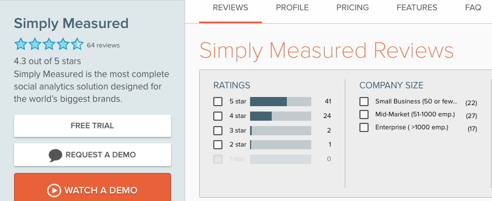Image resolution: width=492 pixels, height=201 pixels.
Task: Open the 64 reviews link
Action: (x=103, y=45)
